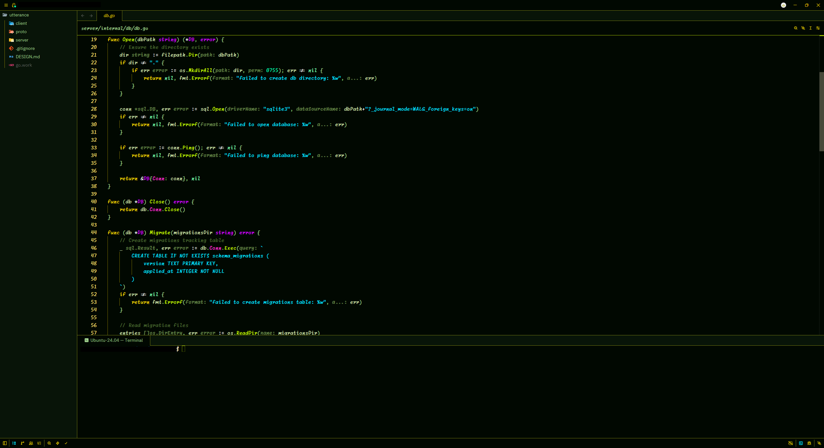Open the collaboration people panel
The width and height of the screenshot is (824, 448).
coord(31,443)
